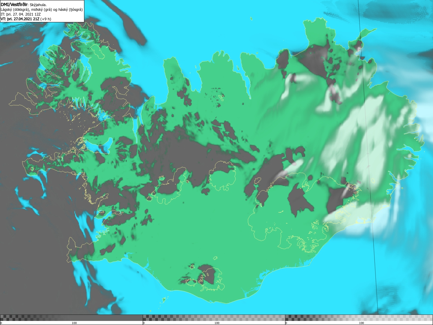Click the 'DMI/Vestfirðir' title text
The width and height of the screenshot is (433, 325).
tap(14, 5)
